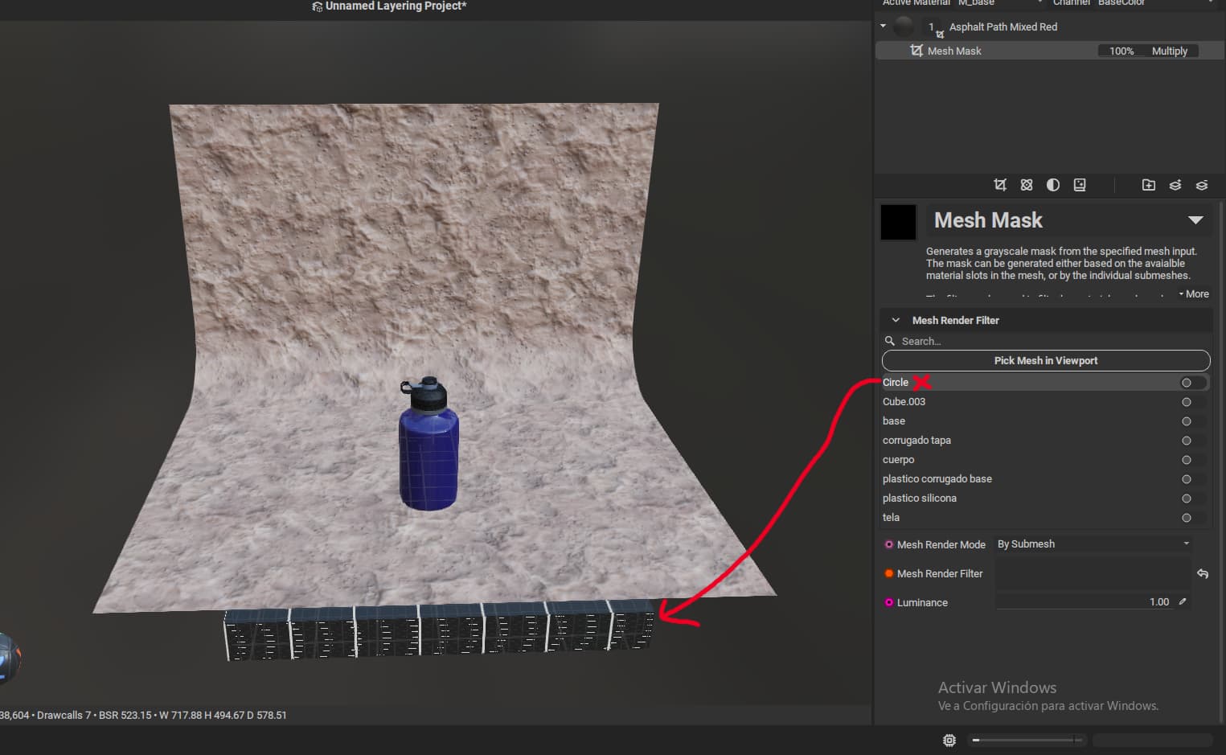This screenshot has width=1226, height=755.
Task: Open the Multiply blend mode menu
Action: pyautogui.click(x=1169, y=51)
